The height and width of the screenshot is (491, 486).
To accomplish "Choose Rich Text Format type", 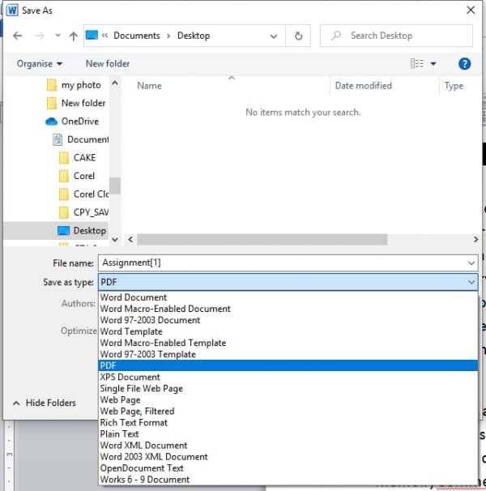I will click(x=288, y=422).
